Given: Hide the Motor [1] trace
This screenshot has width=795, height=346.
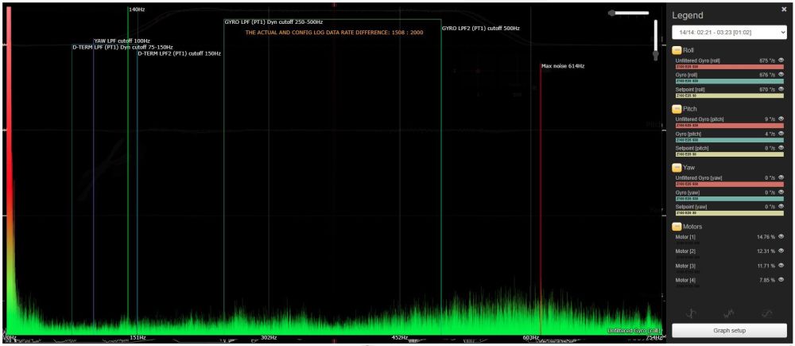Looking at the screenshot, I should [x=781, y=237].
